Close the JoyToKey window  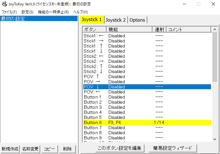point(213,4)
